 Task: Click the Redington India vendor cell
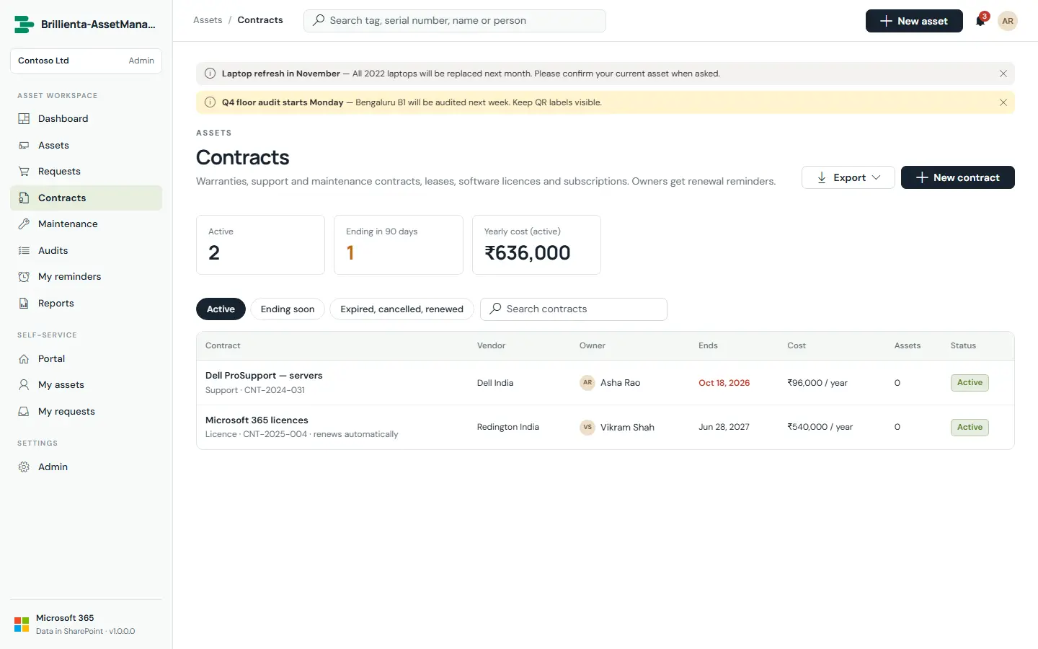pyautogui.click(x=507, y=427)
